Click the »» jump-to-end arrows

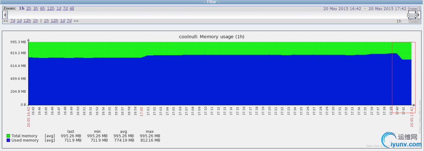tap(76, 21)
